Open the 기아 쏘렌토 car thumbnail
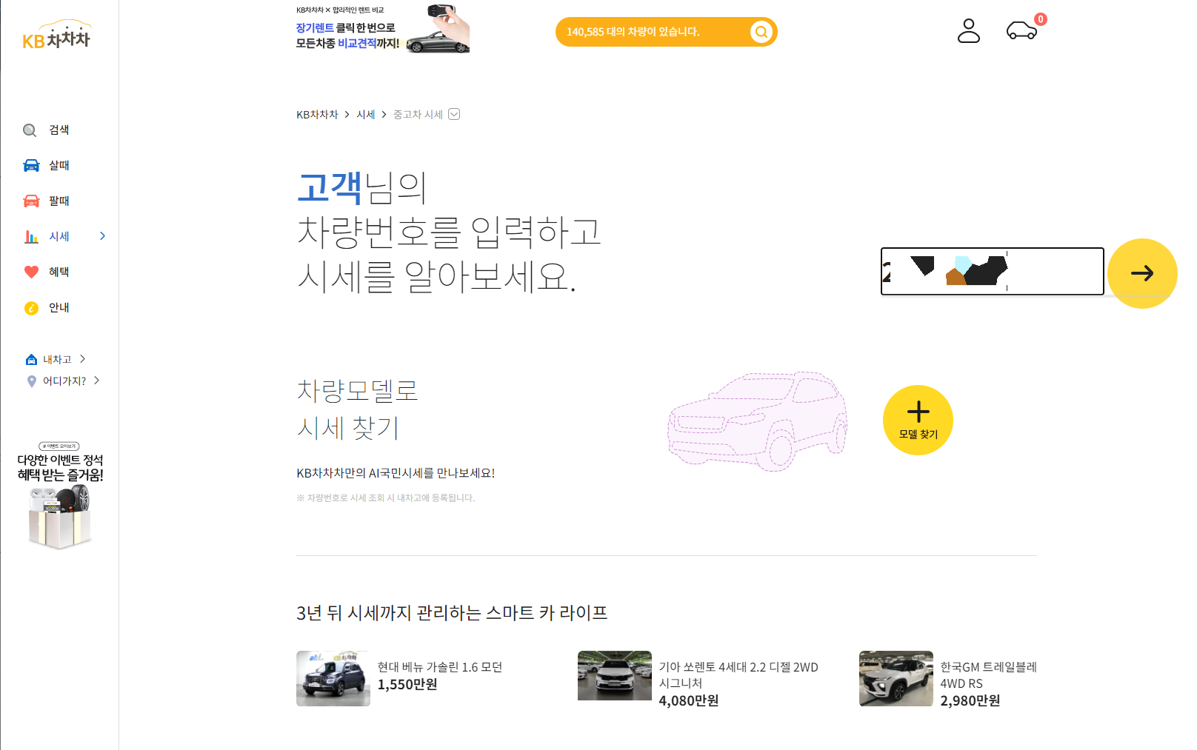This screenshot has width=1197, height=750. (614, 675)
